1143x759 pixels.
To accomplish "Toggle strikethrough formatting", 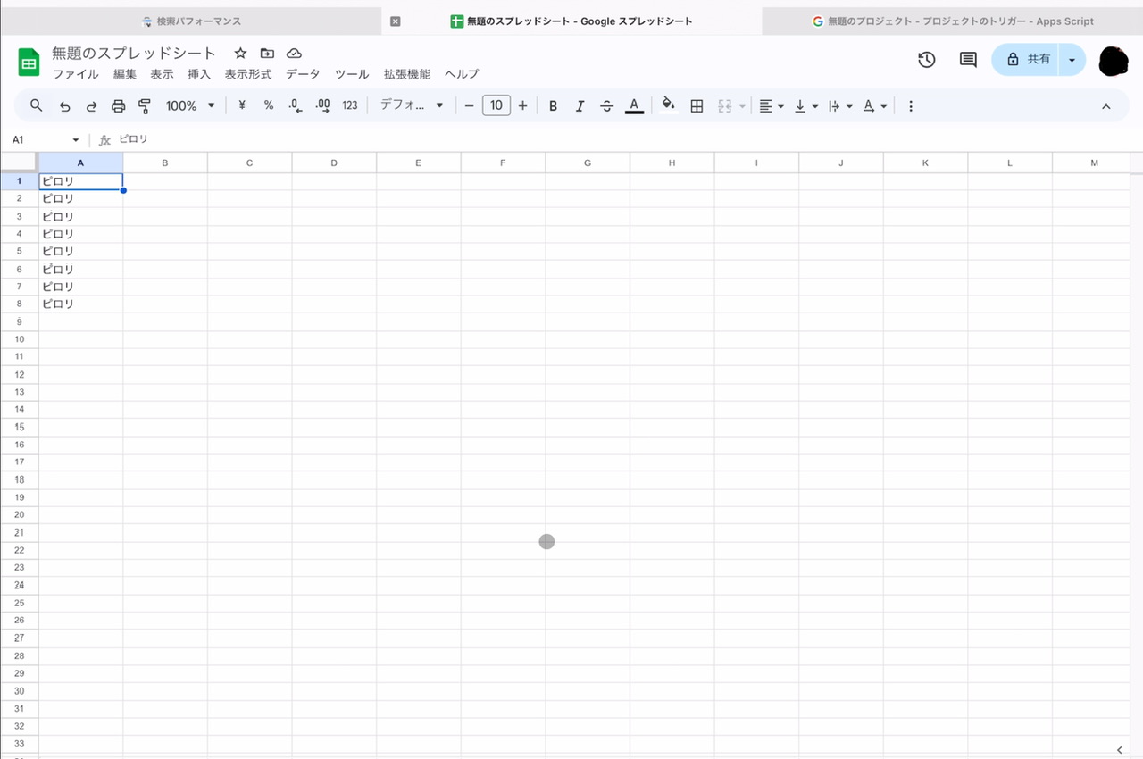I will (607, 105).
